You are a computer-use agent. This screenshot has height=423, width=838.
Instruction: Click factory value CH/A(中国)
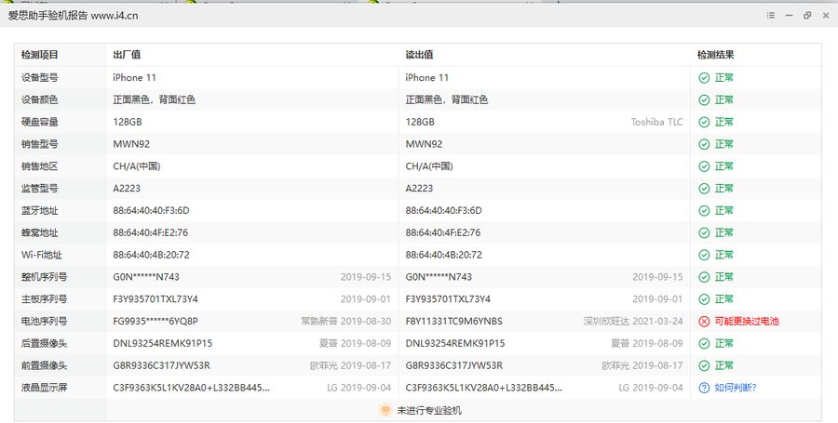[x=136, y=166]
